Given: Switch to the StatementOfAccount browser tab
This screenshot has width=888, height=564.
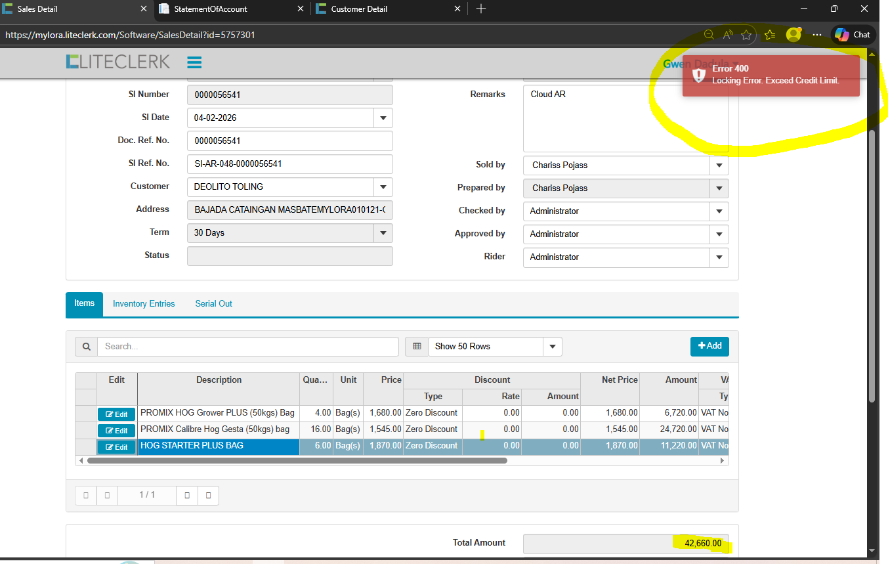Looking at the screenshot, I should [x=230, y=9].
